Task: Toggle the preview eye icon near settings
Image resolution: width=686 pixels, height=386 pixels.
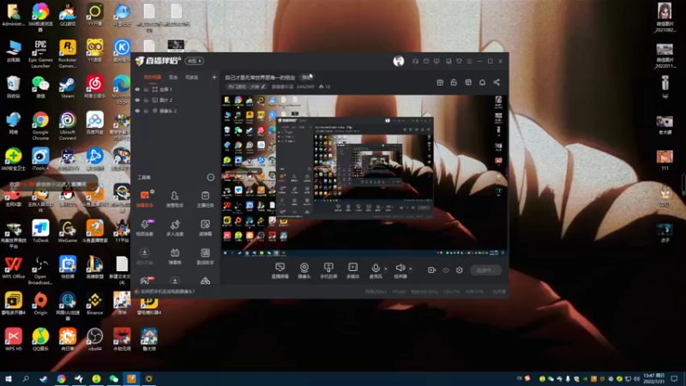Action: (446, 270)
